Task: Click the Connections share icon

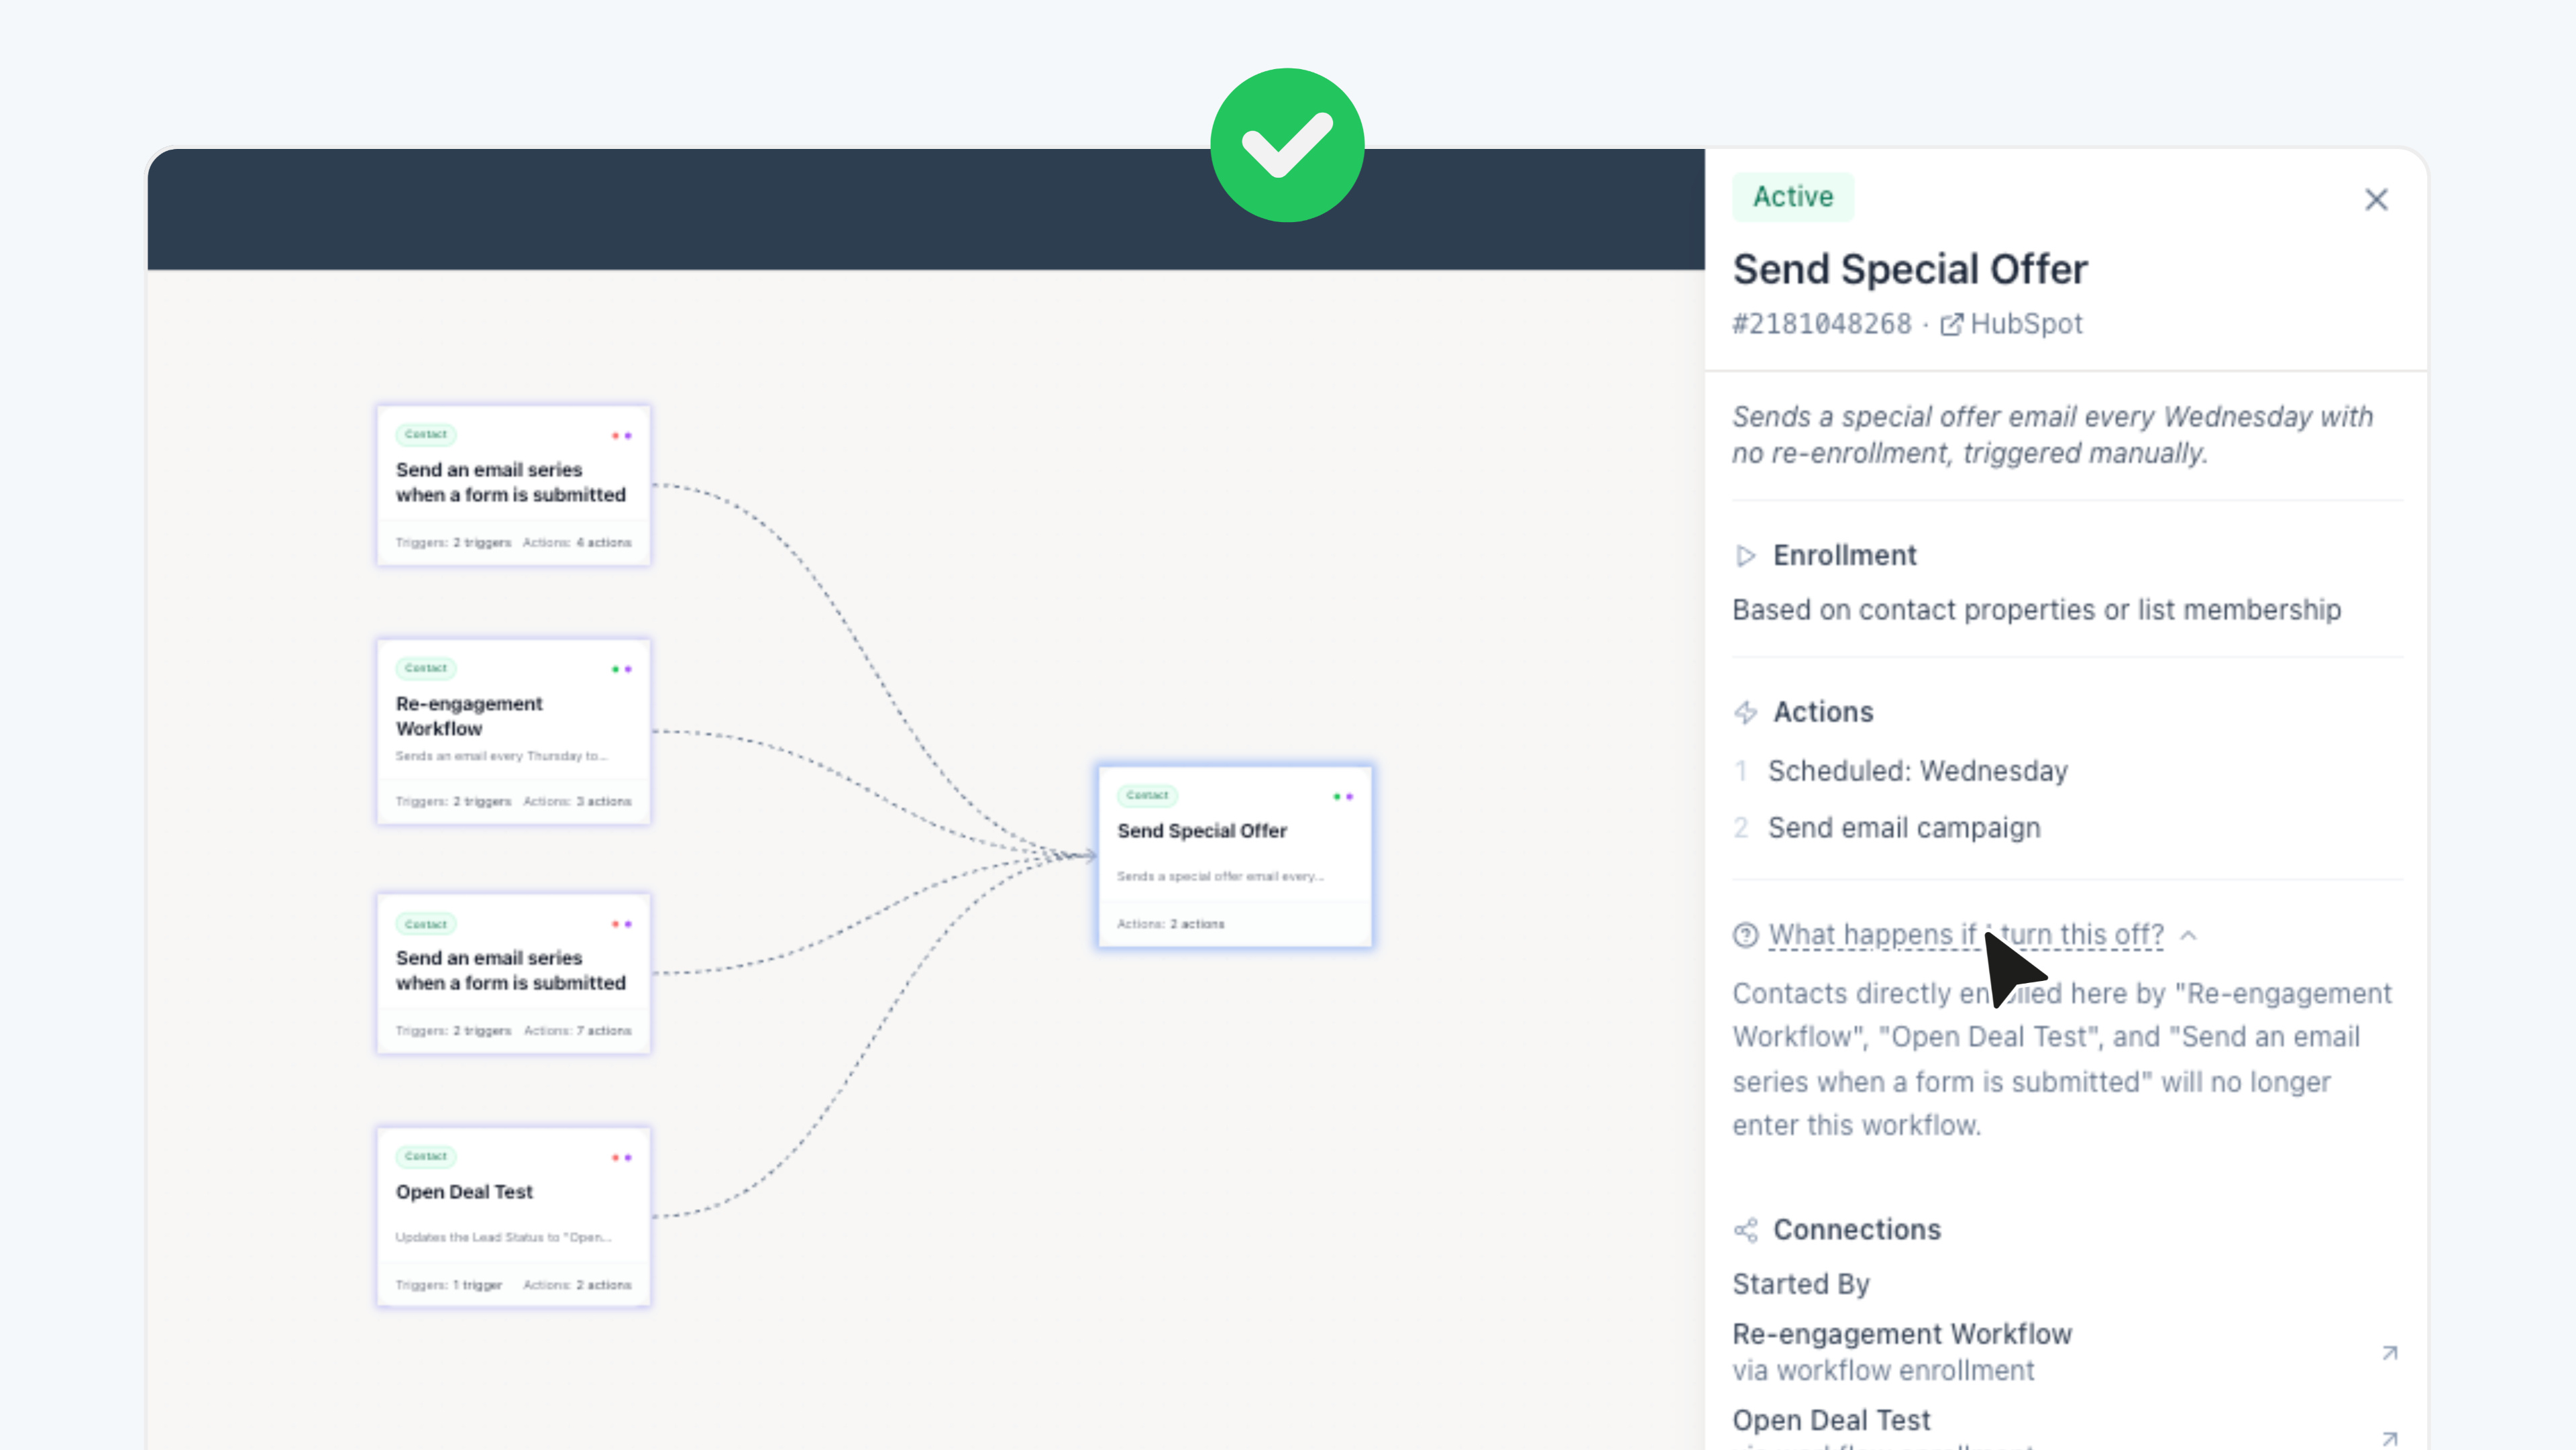Action: (x=1746, y=1230)
